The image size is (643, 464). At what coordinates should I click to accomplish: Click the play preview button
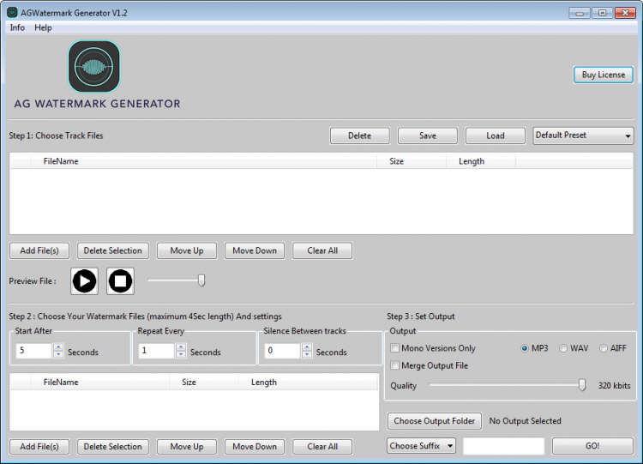click(x=84, y=281)
